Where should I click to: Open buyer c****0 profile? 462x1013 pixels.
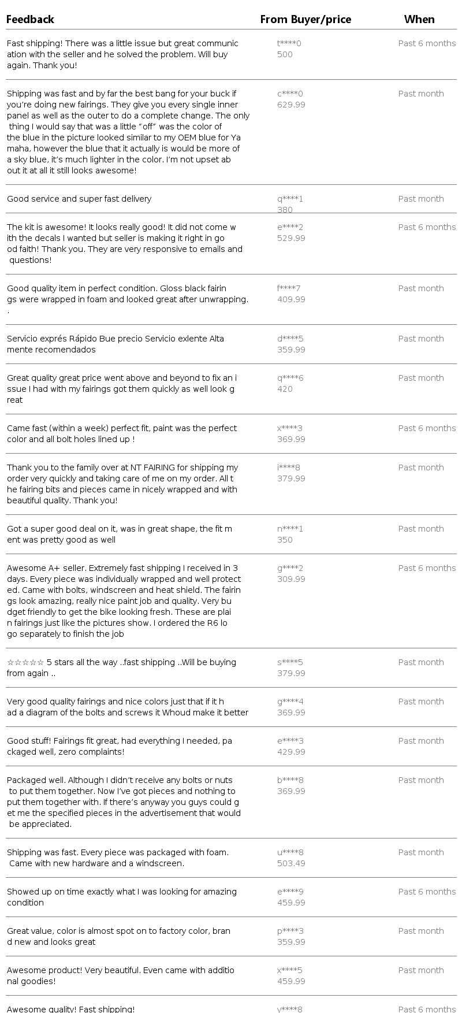pyautogui.click(x=290, y=94)
